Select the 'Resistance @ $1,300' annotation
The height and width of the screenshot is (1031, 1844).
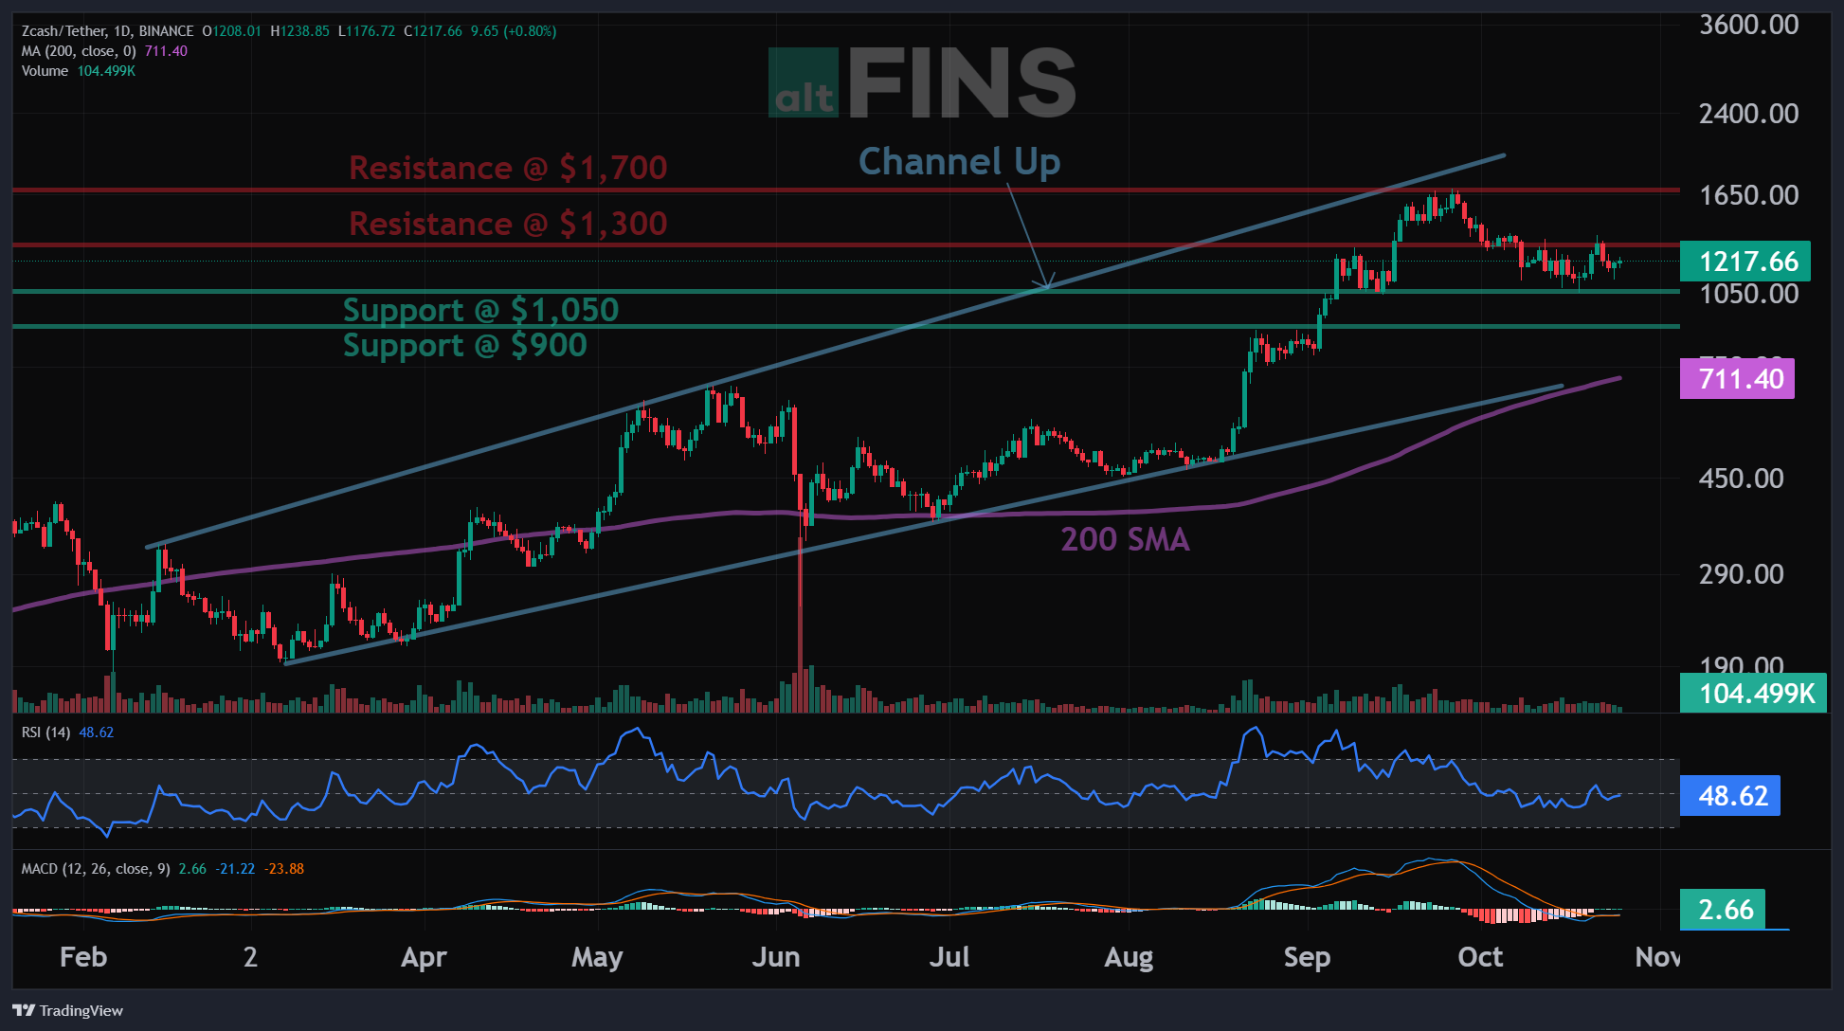click(508, 224)
